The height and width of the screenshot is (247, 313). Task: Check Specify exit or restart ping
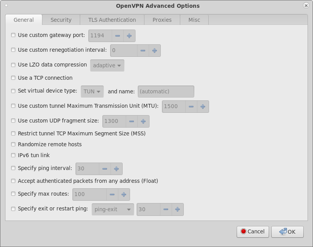pyautogui.click(x=13, y=209)
